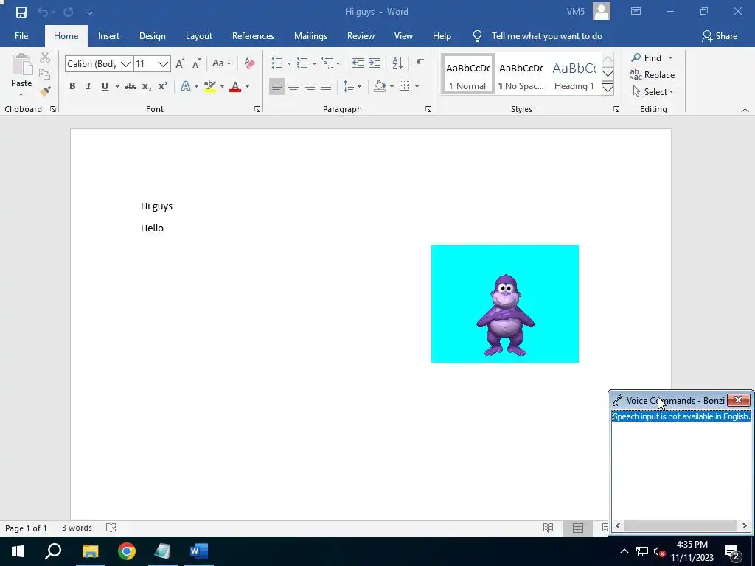Apply text effects with the glowing A icon

(x=185, y=87)
